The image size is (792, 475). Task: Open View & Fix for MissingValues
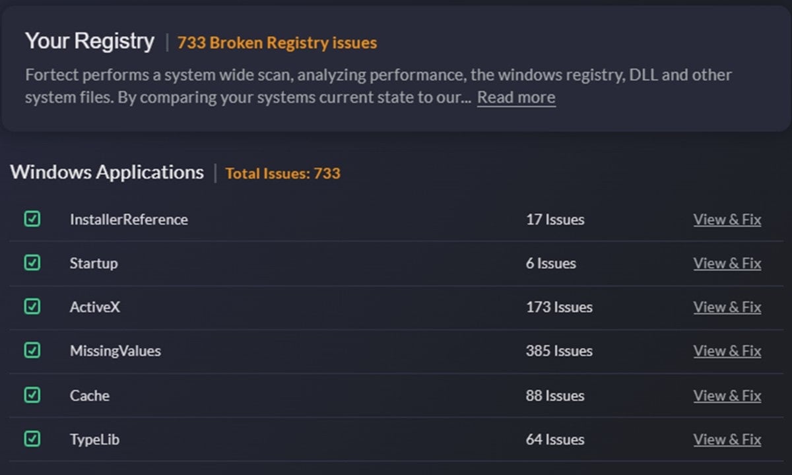point(727,351)
